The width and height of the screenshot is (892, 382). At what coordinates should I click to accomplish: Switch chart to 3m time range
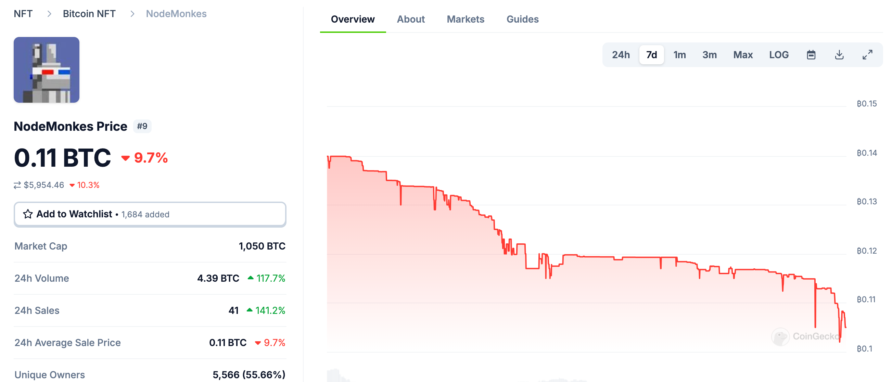(709, 55)
